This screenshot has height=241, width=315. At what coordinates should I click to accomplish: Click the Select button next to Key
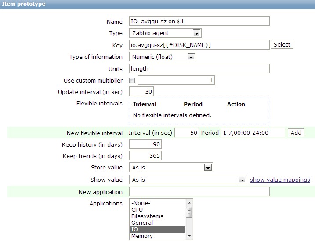tap(282, 44)
